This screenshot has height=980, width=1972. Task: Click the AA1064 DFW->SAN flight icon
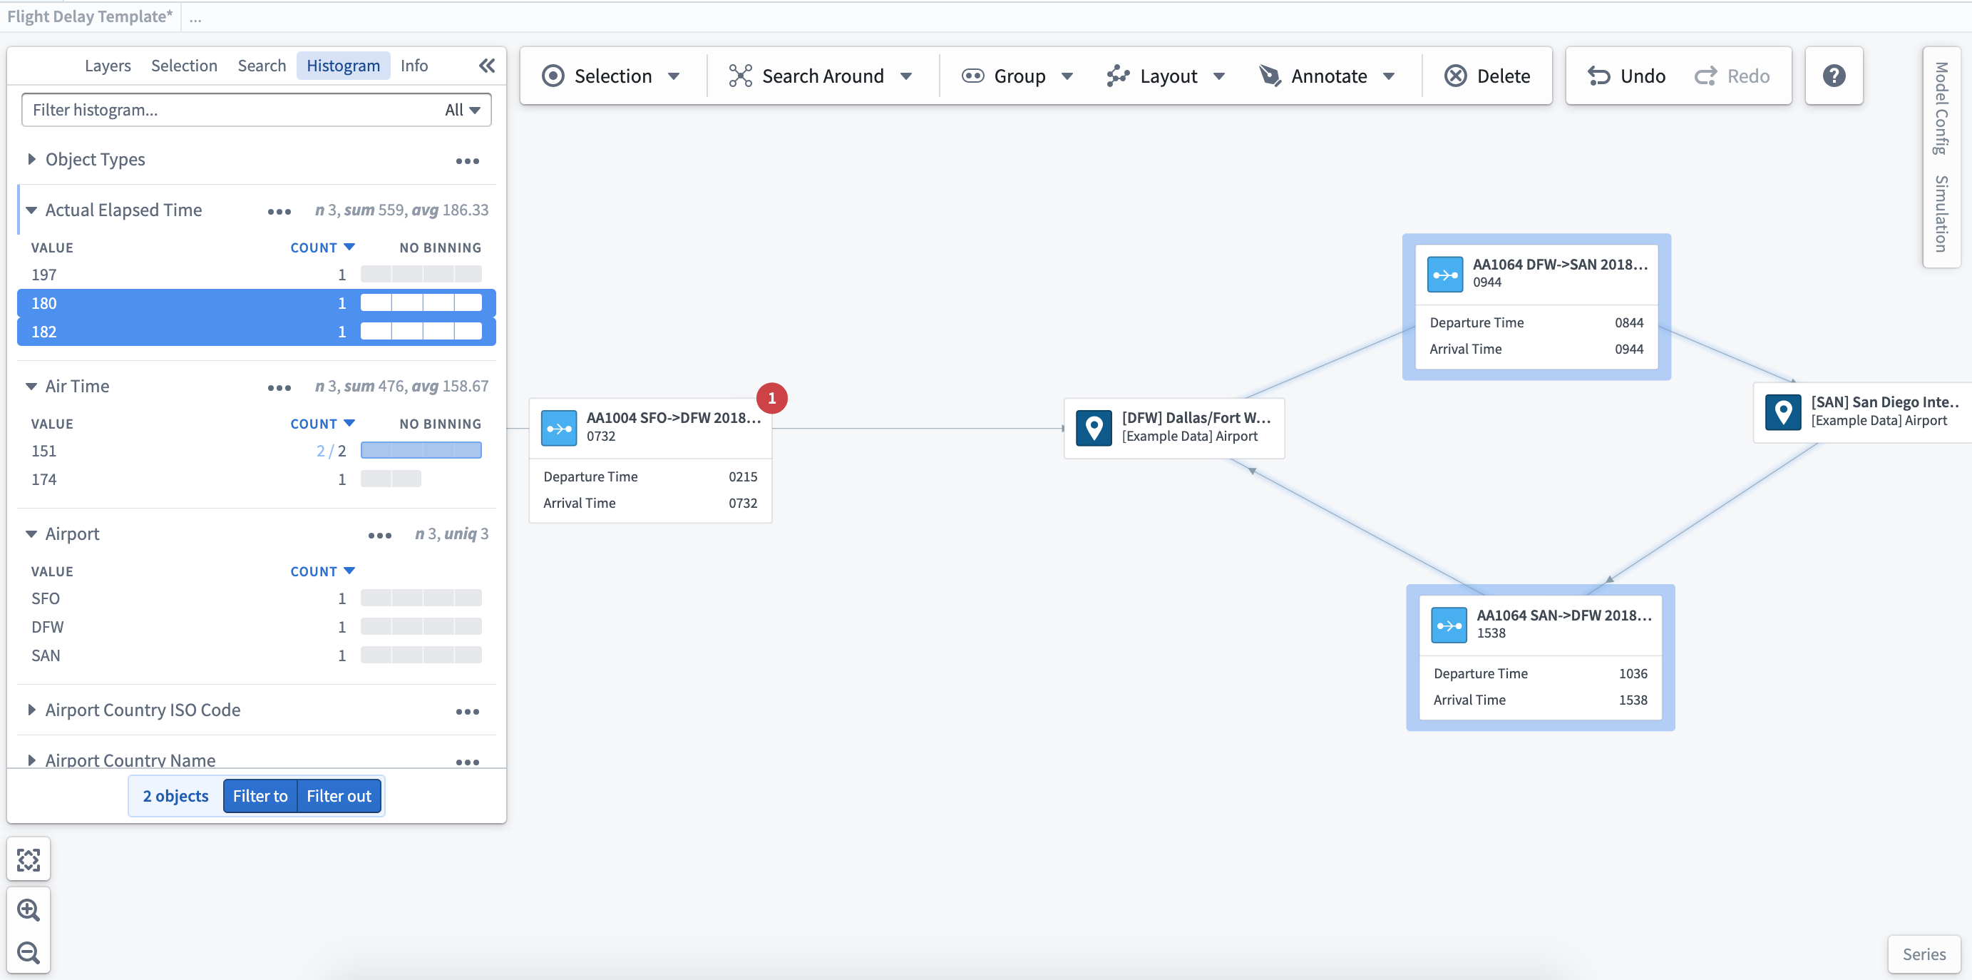click(1445, 275)
